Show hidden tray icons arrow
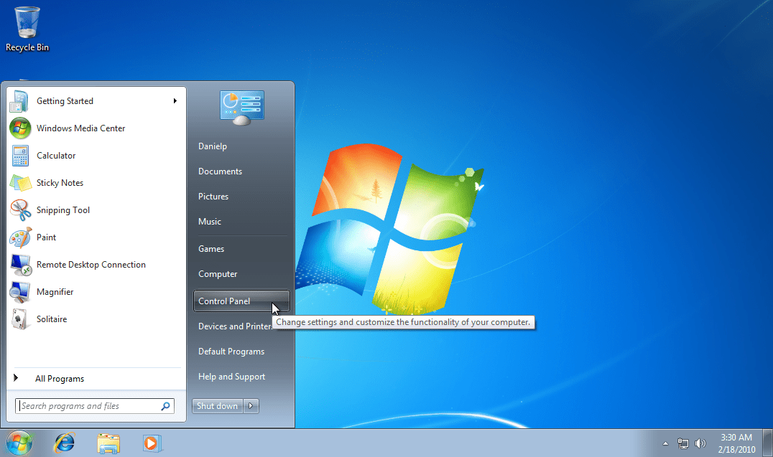Viewport: 773px width, 457px height. (x=665, y=443)
